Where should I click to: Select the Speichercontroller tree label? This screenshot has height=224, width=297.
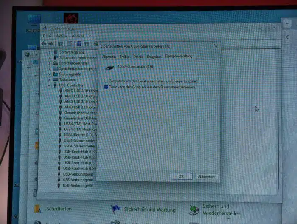click(x=74, y=63)
